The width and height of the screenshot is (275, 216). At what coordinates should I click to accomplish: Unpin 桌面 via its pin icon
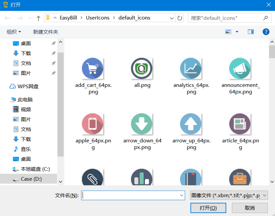(x=54, y=43)
